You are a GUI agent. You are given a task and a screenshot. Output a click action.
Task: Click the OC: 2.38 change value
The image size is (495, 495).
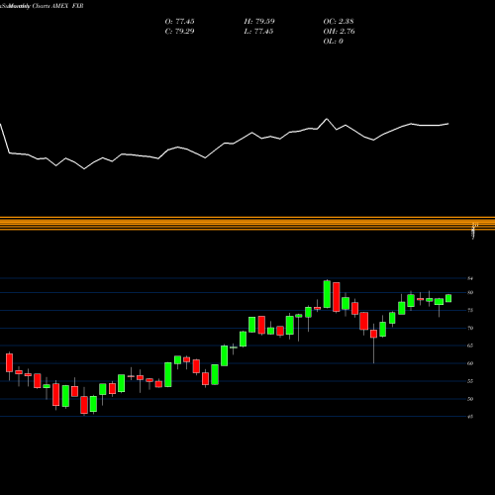click(x=339, y=22)
